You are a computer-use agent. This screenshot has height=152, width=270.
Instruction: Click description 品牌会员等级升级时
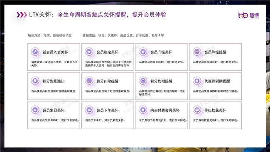162,62
